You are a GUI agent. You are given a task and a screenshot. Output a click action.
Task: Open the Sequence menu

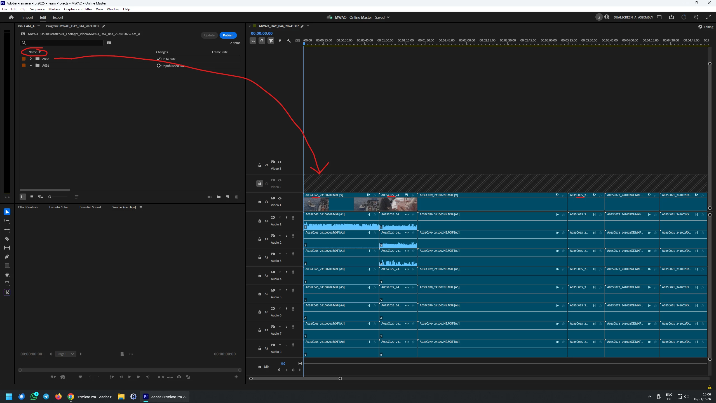coord(37,9)
